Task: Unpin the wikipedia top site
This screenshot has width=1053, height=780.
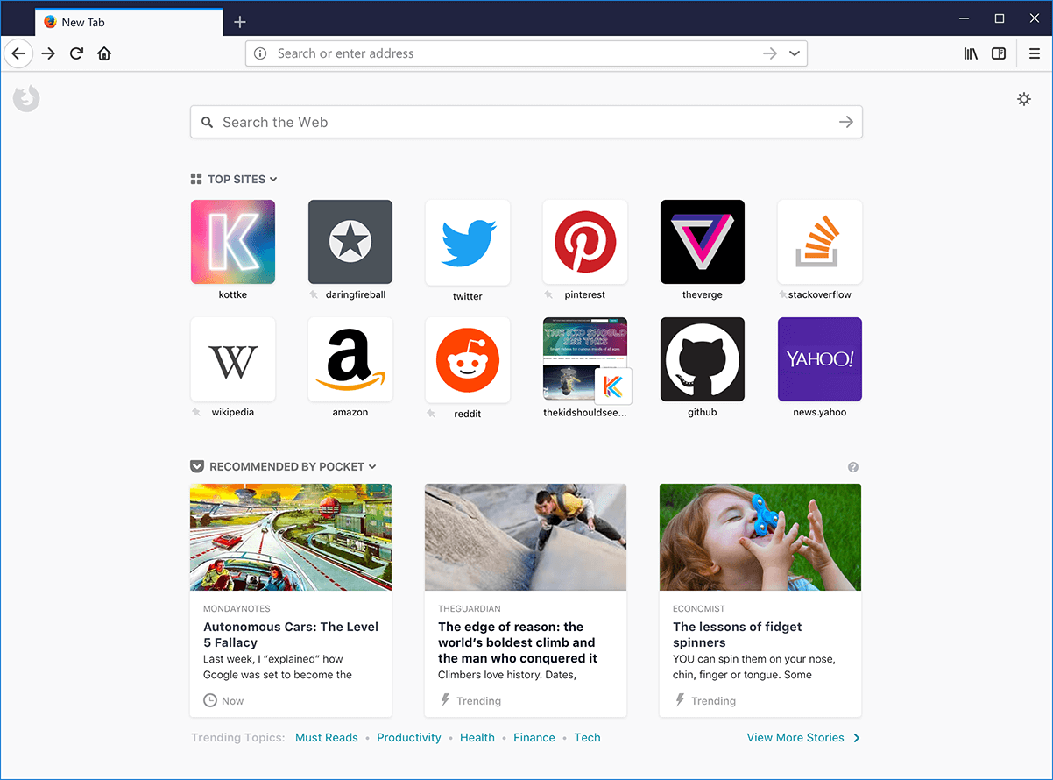Action: click(196, 413)
